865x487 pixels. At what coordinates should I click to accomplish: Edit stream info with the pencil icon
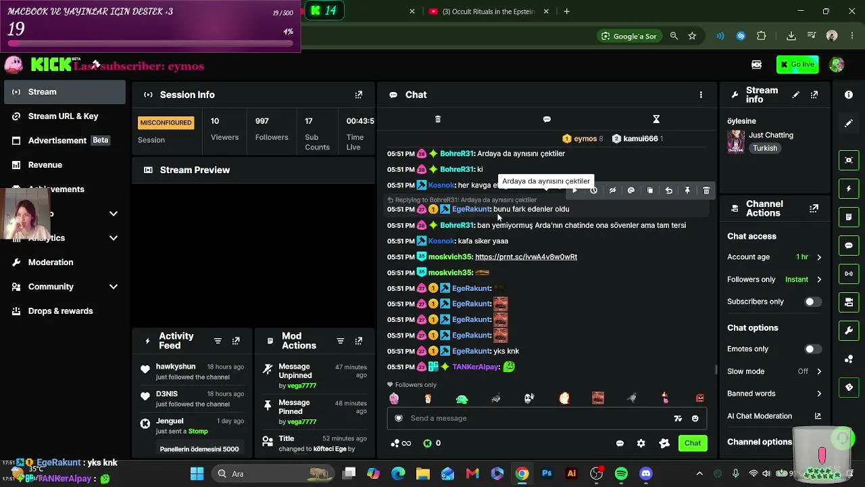coord(796,95)
